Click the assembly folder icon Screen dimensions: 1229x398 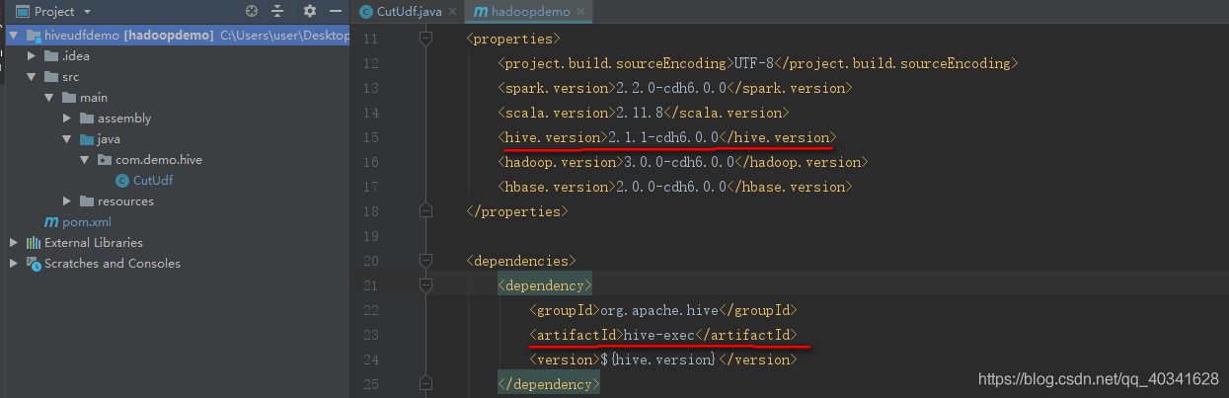tap(87, 119)
